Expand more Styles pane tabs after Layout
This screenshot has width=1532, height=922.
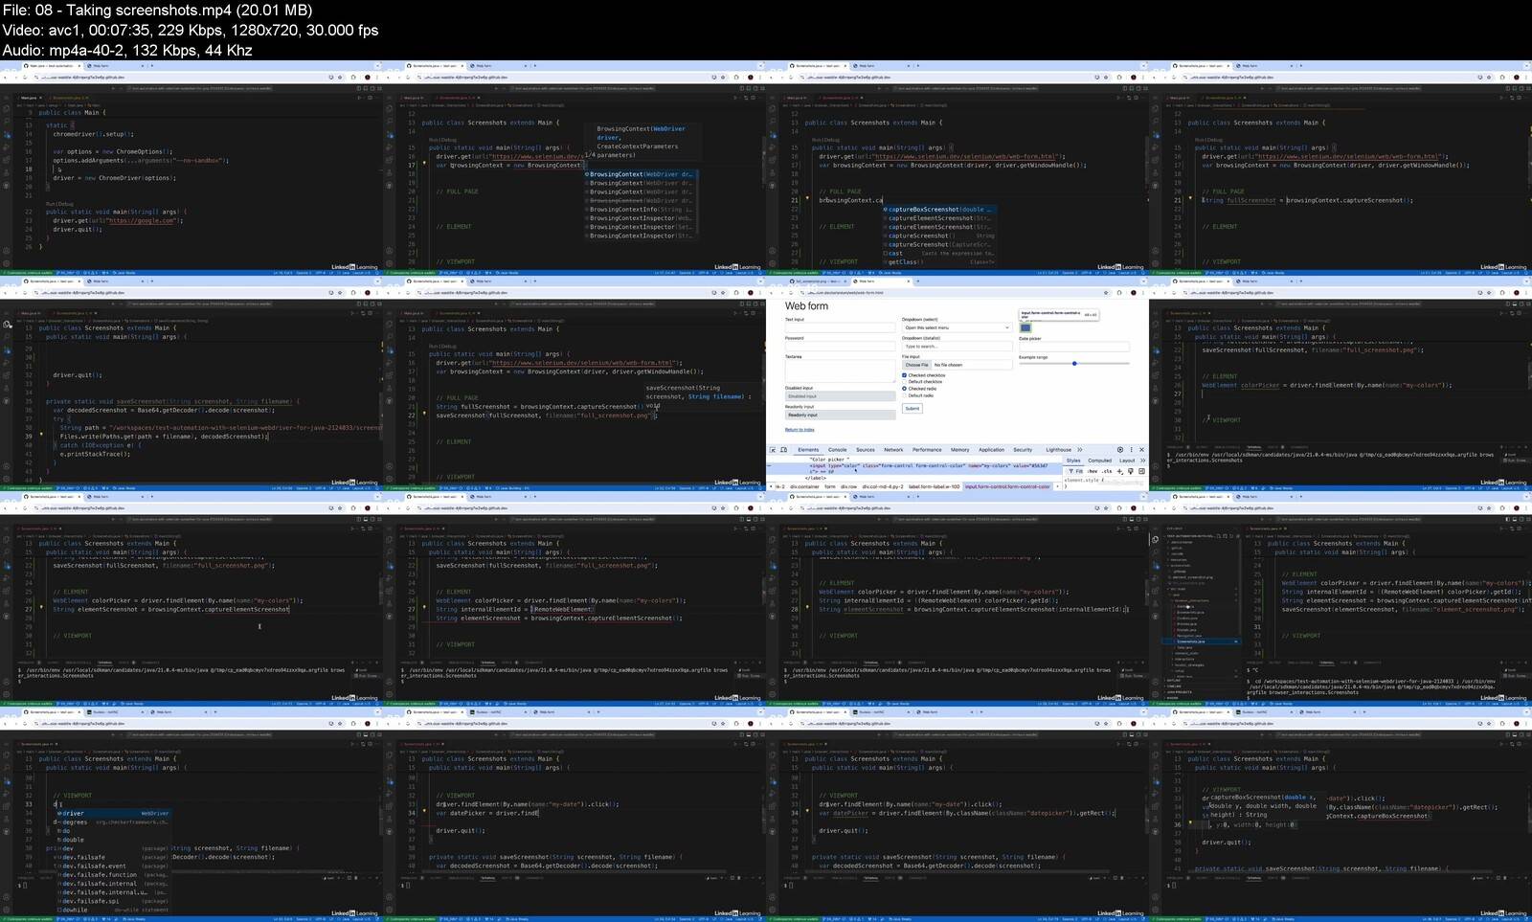pos(1142,461)
